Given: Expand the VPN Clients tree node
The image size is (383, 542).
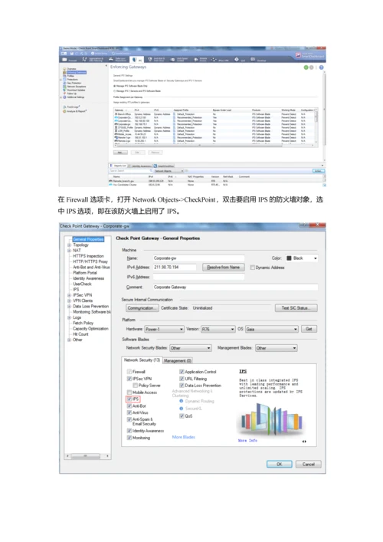Looking at the screenshot, I should pyautogui.click(x=69, y=301).
